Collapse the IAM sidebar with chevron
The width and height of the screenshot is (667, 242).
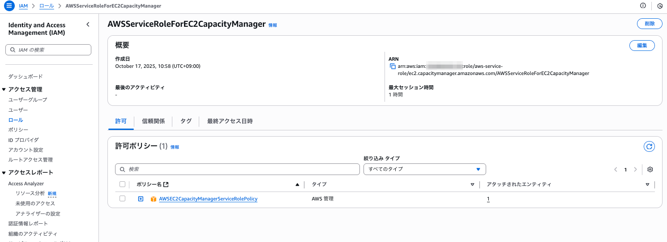pos(88,25)
